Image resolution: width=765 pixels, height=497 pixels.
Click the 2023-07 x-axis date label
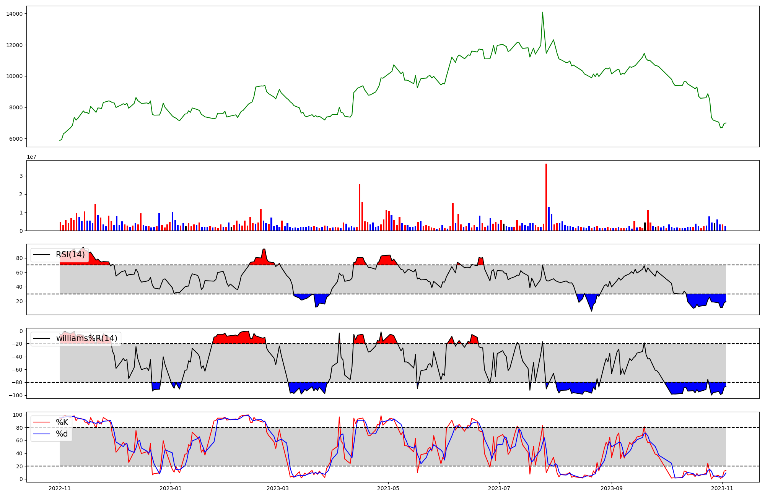499,488
